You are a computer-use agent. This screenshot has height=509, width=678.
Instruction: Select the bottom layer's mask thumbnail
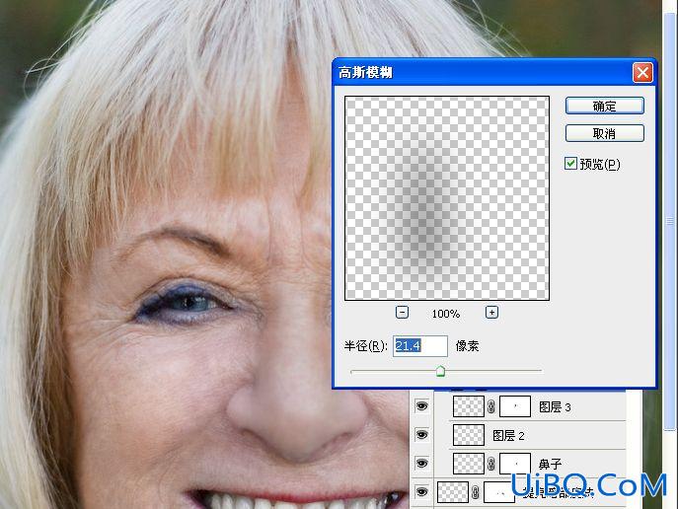click(499, 491)
